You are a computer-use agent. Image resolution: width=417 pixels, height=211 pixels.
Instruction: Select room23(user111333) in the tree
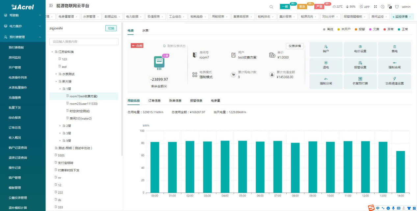pos(84,104)
